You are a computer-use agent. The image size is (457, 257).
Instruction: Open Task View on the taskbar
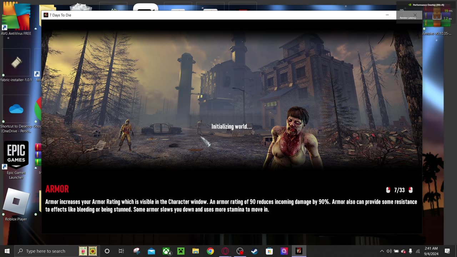[121, 251]
